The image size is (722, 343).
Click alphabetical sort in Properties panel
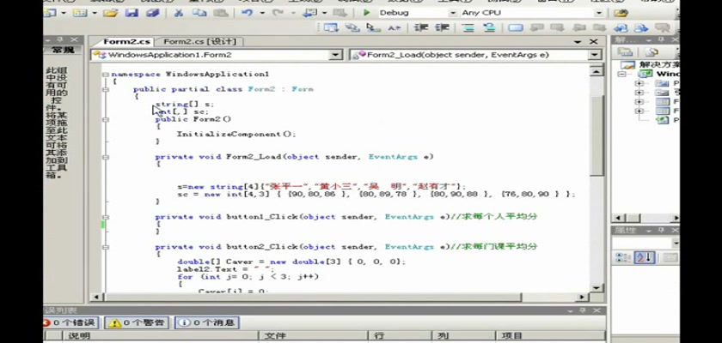point(645,257)
